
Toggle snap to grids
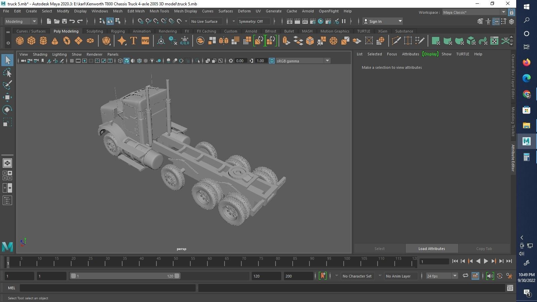point(141,21)
